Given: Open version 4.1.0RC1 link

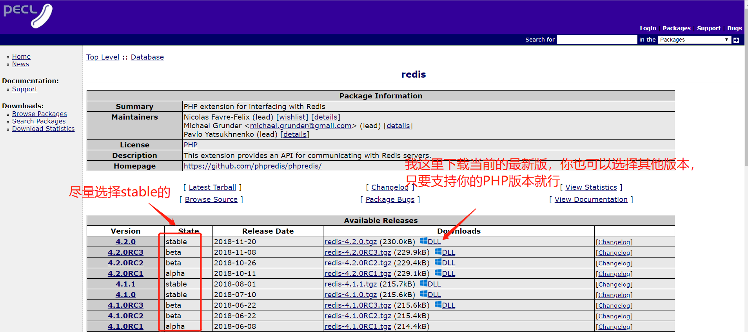Looking at the screenshot, I should pyautogui.click(x=125, y=327).
